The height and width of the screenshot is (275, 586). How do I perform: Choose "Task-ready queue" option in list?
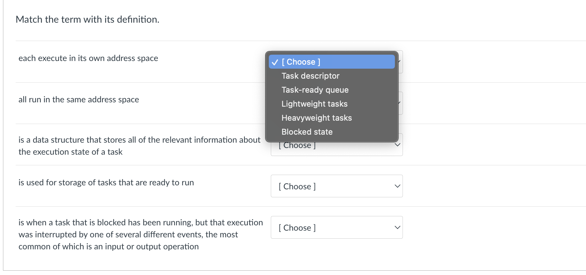(x=315, y=90)
